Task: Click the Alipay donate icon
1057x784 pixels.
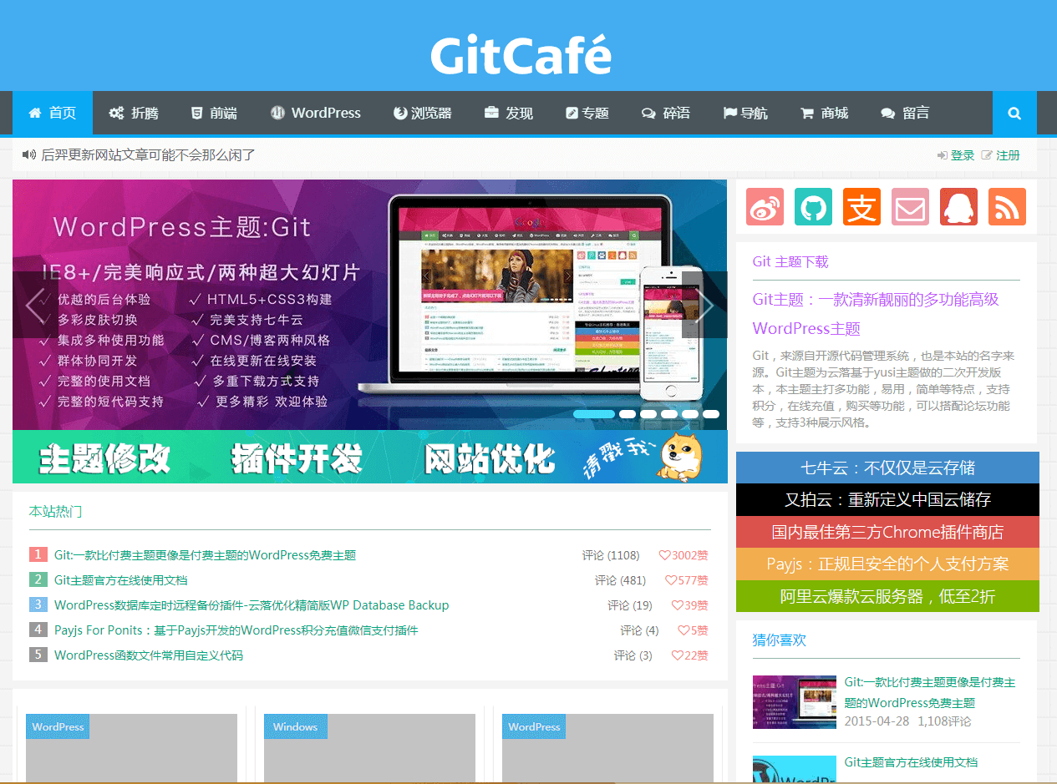Action: [861, 207]
